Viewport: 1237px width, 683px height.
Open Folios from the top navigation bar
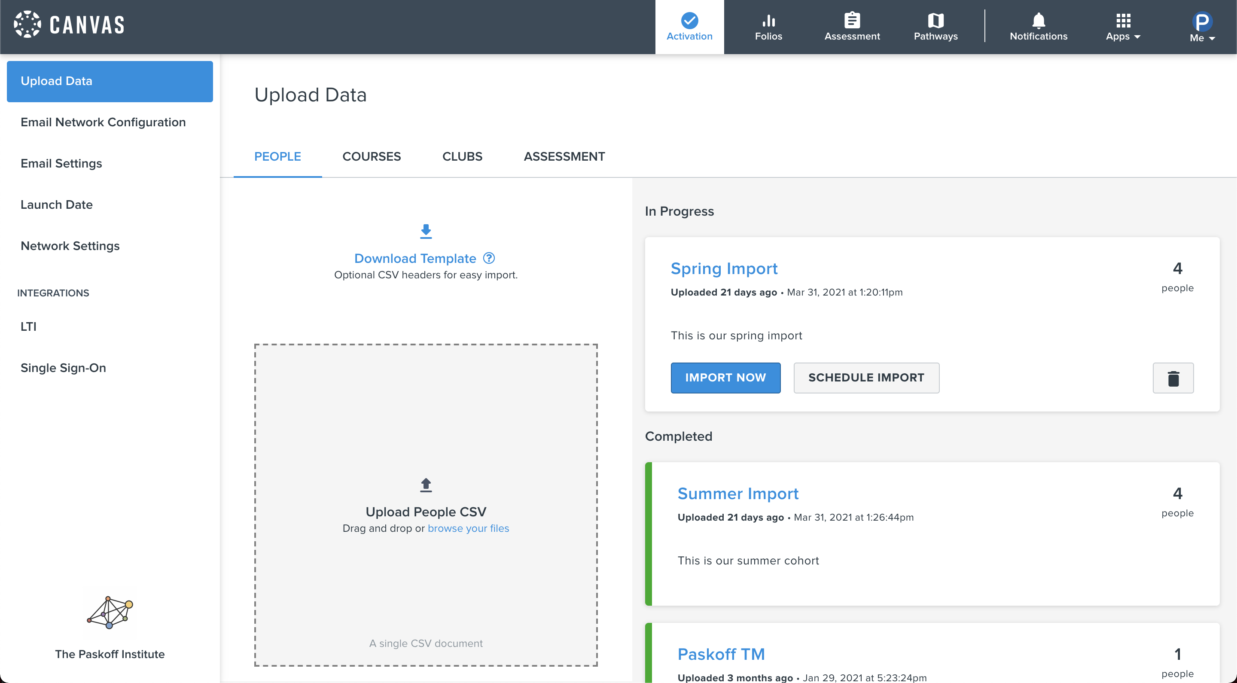point(768,27)
